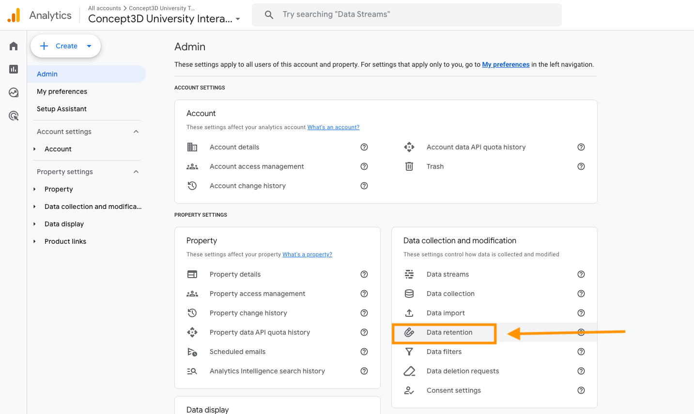Open the What's an account? link

coord(333,127)
